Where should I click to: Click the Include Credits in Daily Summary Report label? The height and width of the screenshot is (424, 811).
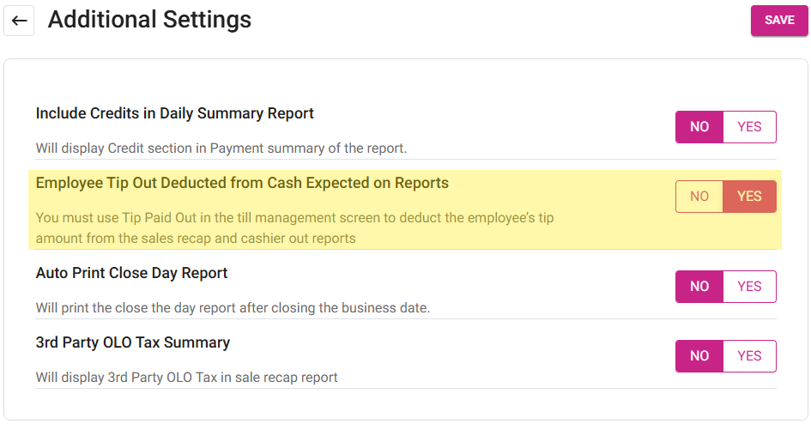(175, 113)
